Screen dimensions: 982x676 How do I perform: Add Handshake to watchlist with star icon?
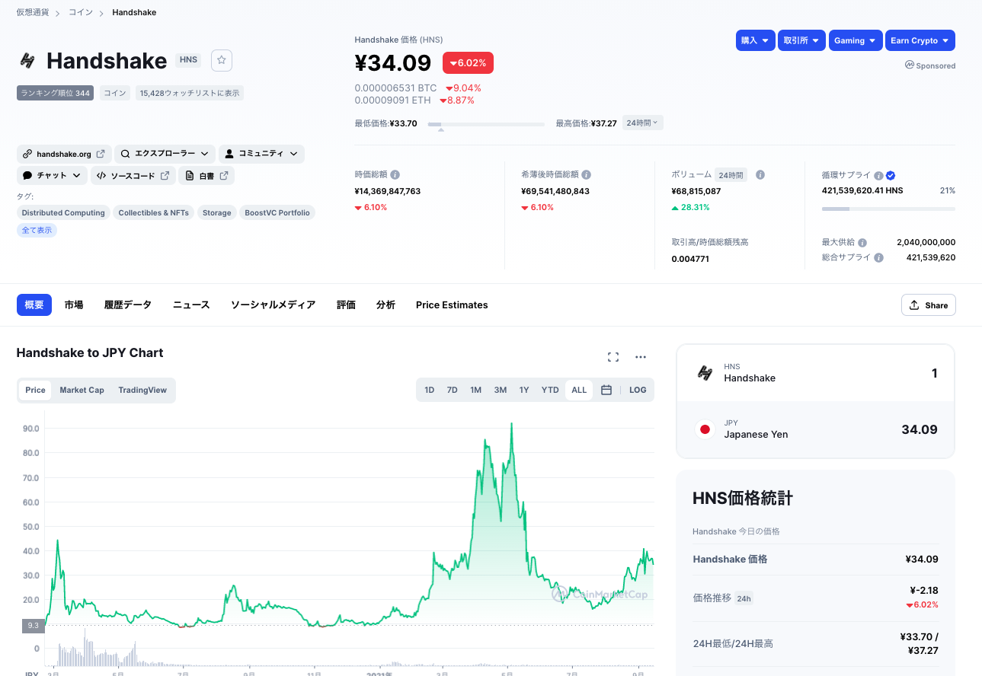click(222, 60)
